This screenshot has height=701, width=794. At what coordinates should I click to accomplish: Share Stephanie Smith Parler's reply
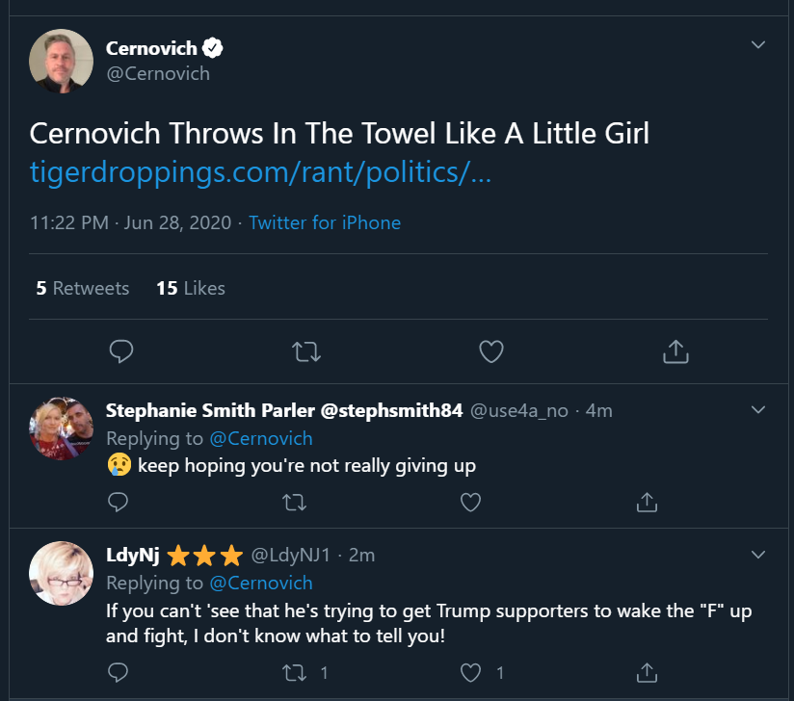[647, 502]
